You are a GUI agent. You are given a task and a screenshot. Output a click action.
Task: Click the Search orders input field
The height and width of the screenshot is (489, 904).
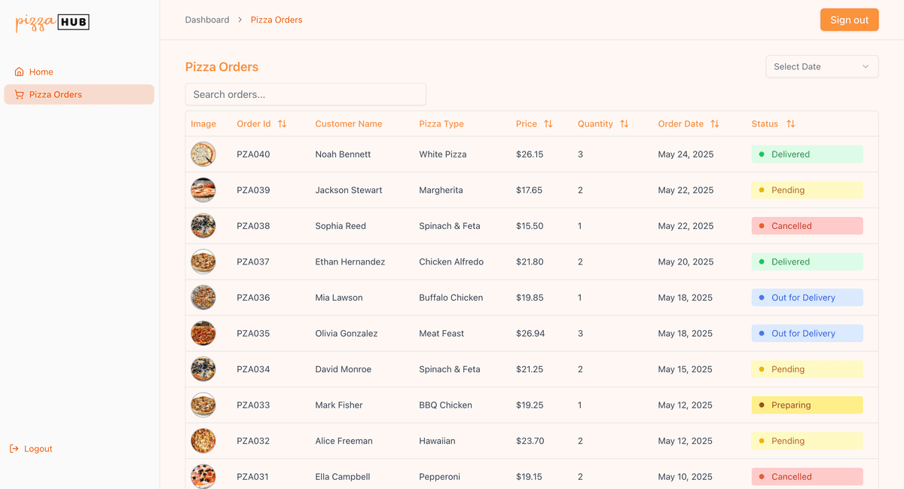pyautogui.click(x=305, y=94)
